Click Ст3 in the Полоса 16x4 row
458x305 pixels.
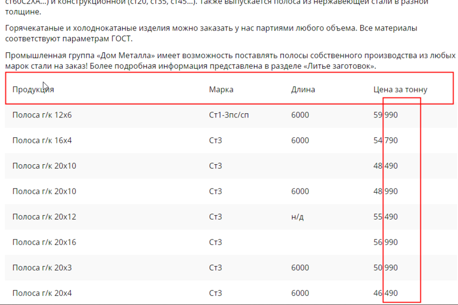pyautogui.click(x=215, y=140)
